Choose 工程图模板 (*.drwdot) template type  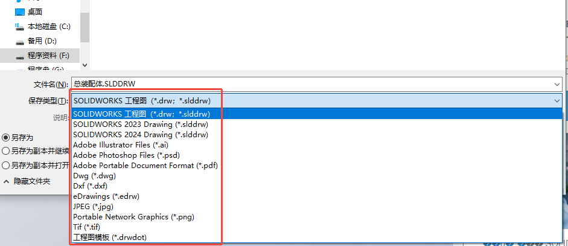tap(109, 238)
